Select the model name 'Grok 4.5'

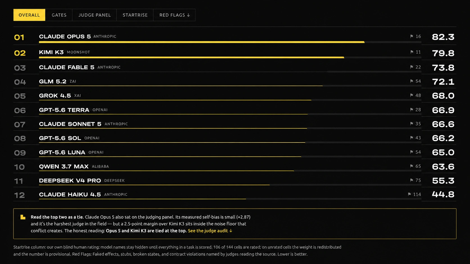[55, 96]
